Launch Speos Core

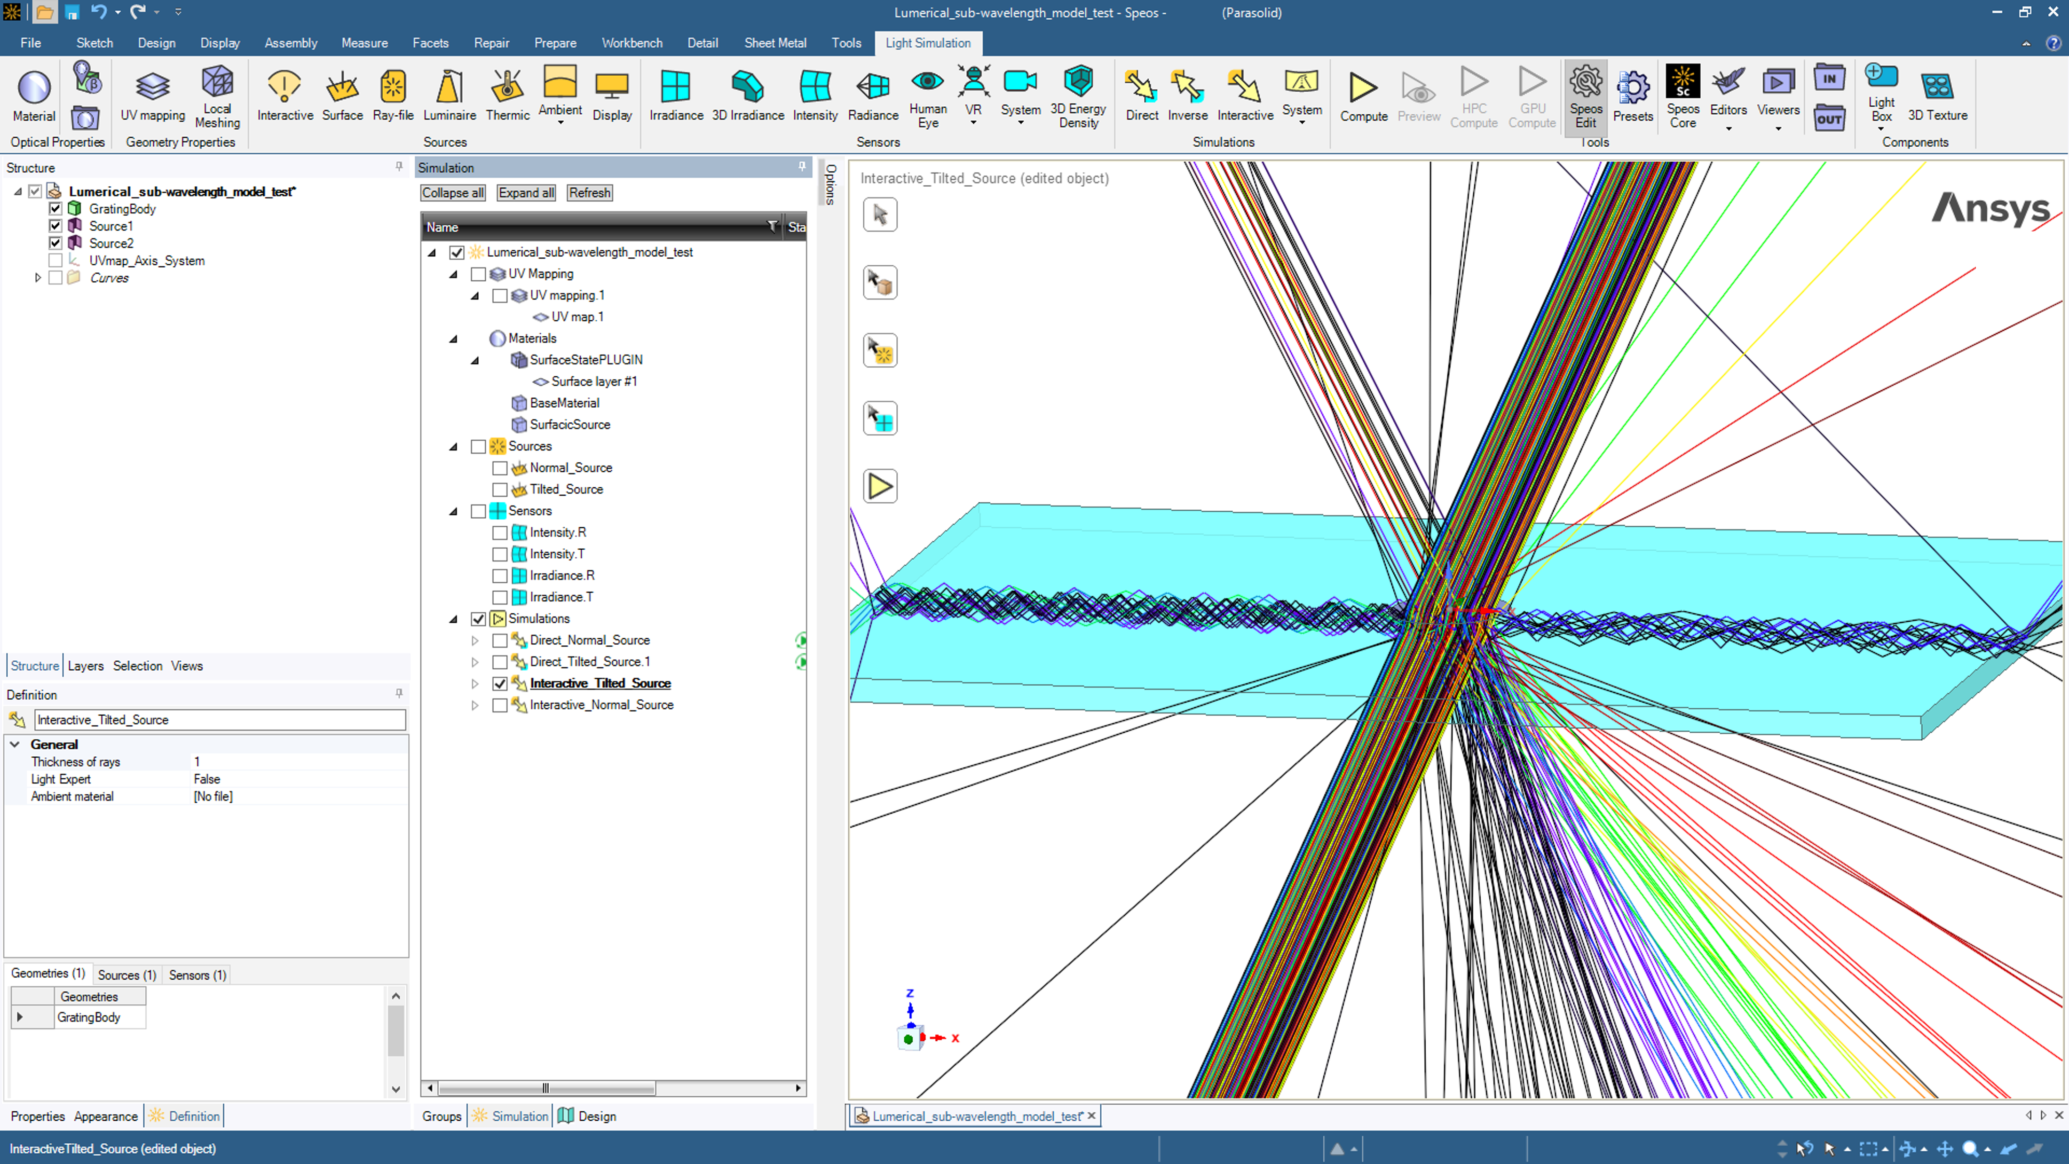pos(1682,97)
